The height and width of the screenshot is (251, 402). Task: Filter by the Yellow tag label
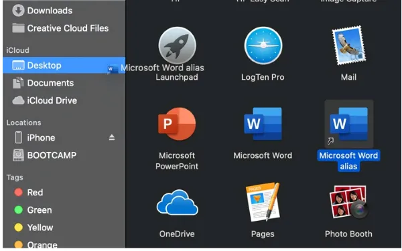(40, 228)
